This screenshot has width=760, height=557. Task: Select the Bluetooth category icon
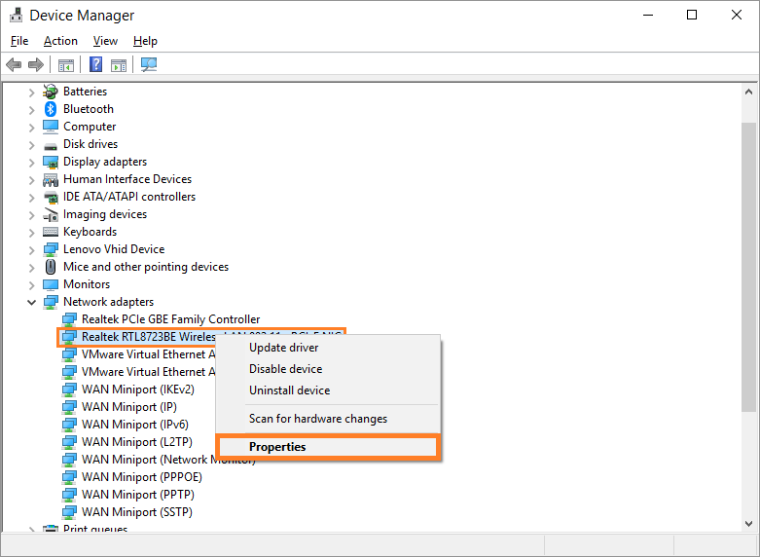51,109
